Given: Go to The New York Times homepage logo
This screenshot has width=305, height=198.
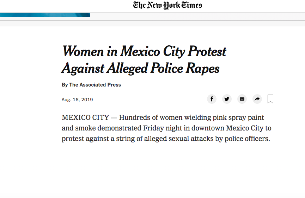Looking at the screenshot, I should [x=167, y=5].
